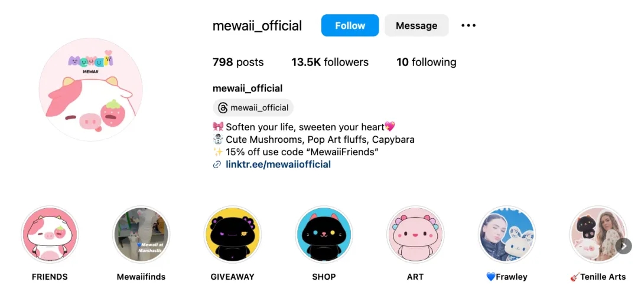Open the Message button
The image size is (638, 305).
pyautogui.click(x=416, y=25)
